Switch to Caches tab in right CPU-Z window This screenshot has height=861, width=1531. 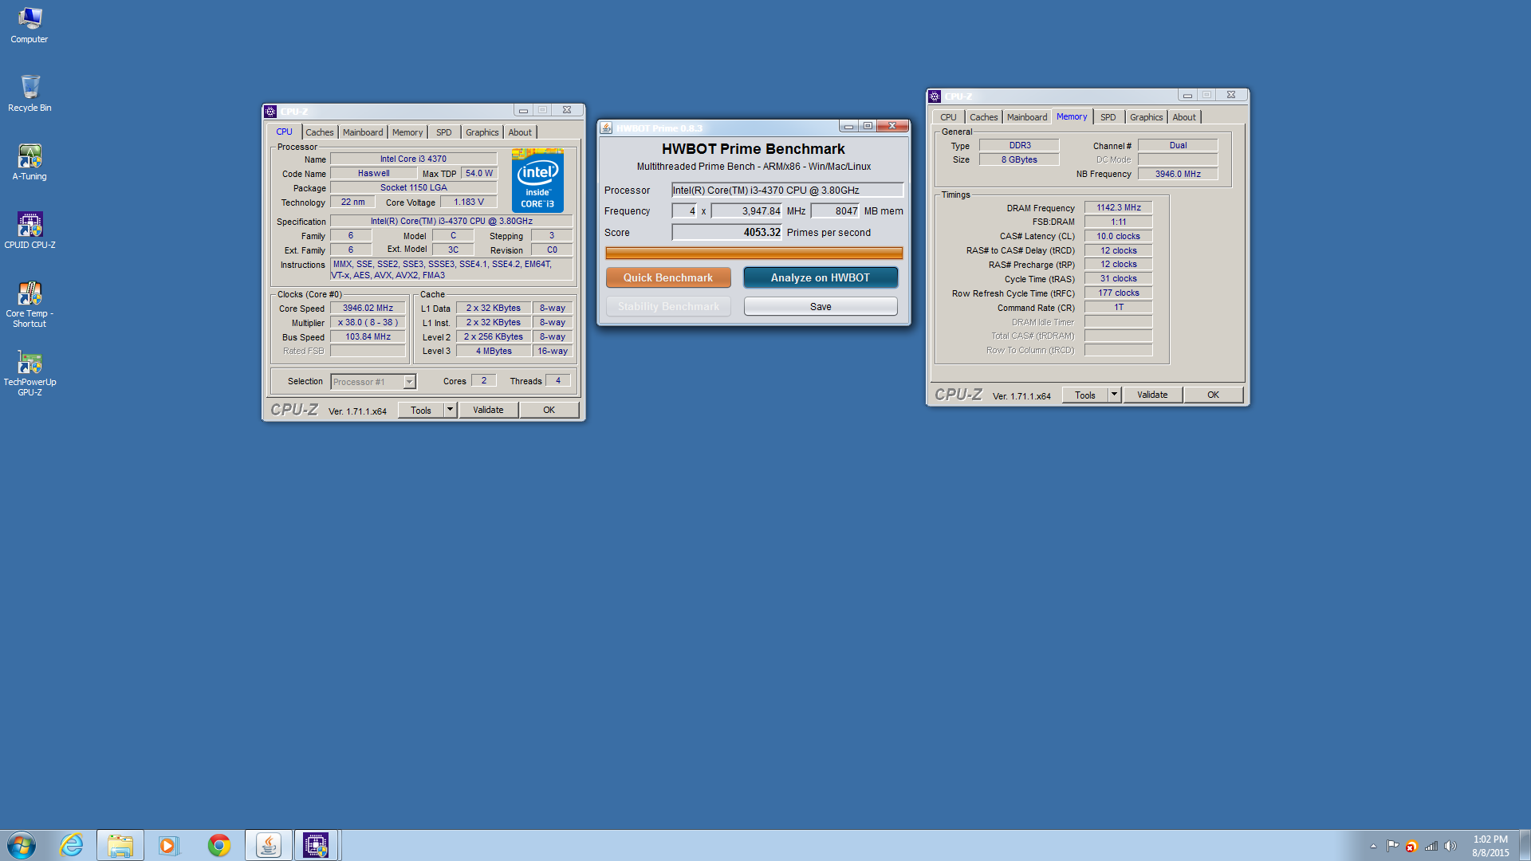pyautogui.click(x=983, y=117)
